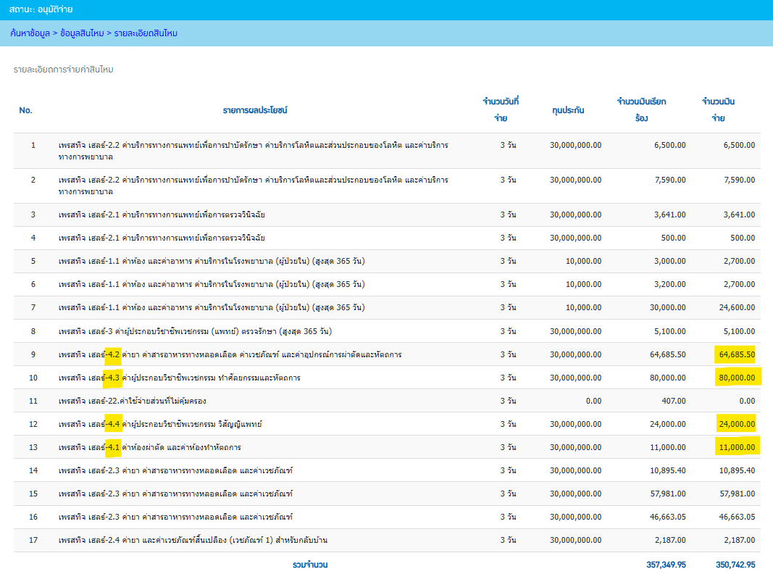This screenshot has height=574, width=773.
Task: Click highlighted paid amount 80,000.00
Action: 737,378
